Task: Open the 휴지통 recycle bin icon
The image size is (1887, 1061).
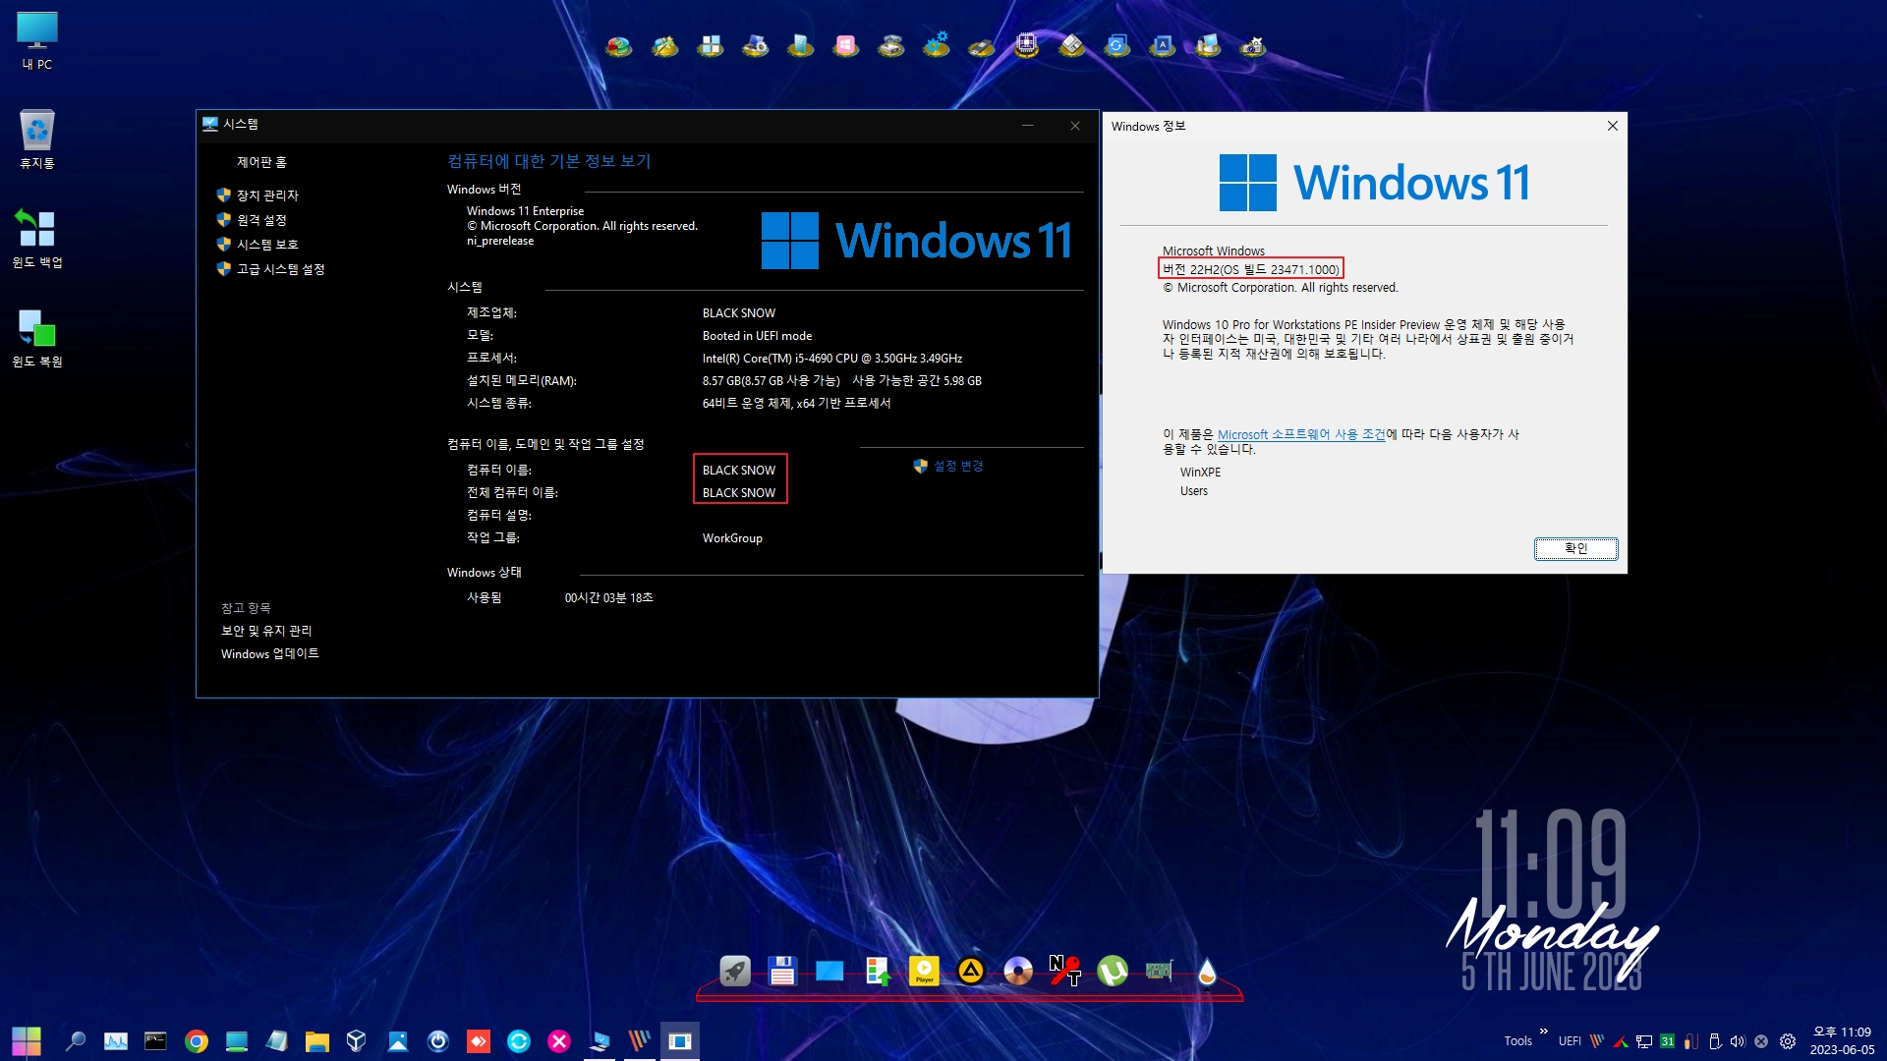Action: pyautogui.click(x=37, y=140)
